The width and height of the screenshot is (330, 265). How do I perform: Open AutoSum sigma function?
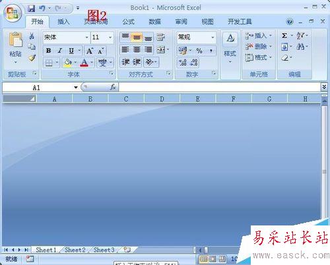click(x=284, y=36)
